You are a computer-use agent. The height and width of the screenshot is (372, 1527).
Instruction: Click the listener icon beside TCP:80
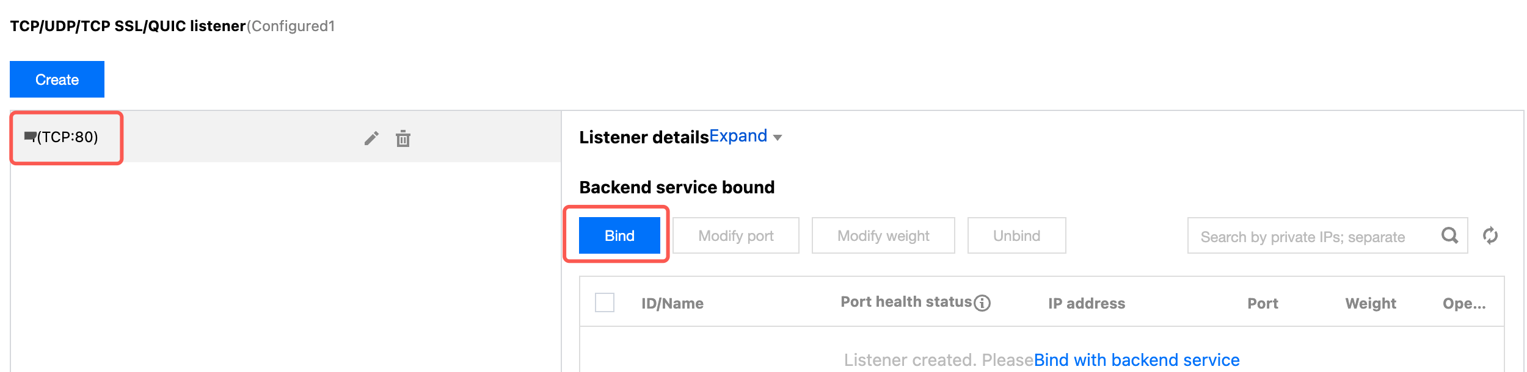click(x=30, y=137)
